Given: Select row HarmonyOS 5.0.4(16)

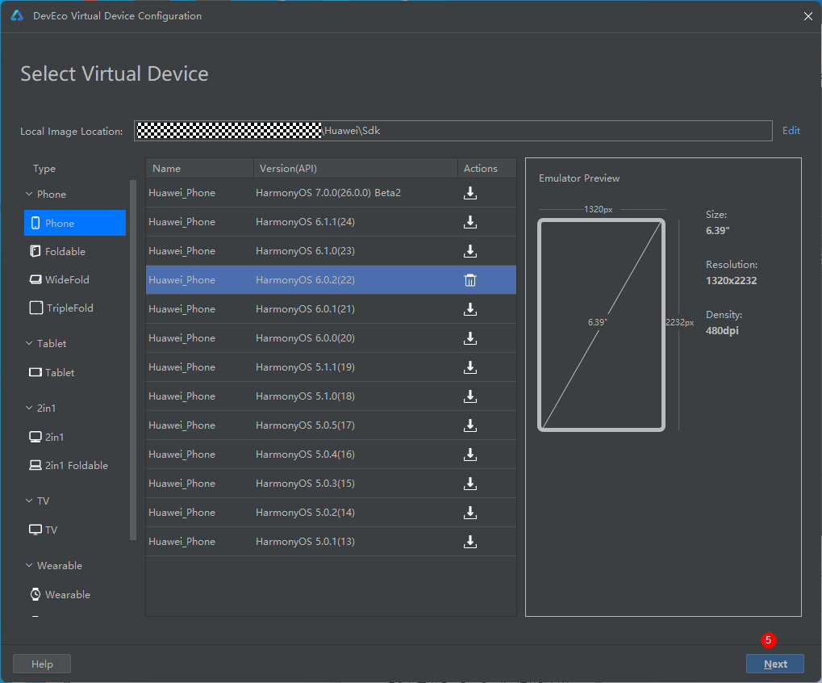Looking at the screenshot, I should pyautogui.click(x=331, y=455).
